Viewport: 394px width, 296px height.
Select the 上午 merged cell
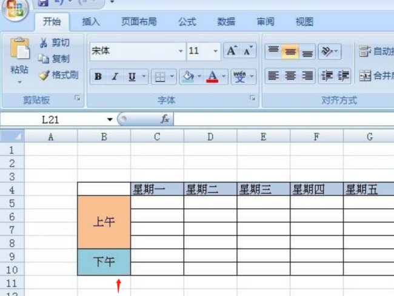click(104, 223)
